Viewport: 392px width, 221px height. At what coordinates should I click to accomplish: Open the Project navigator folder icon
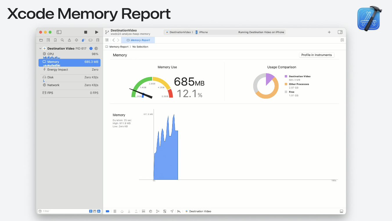click(x=41, y=40)
